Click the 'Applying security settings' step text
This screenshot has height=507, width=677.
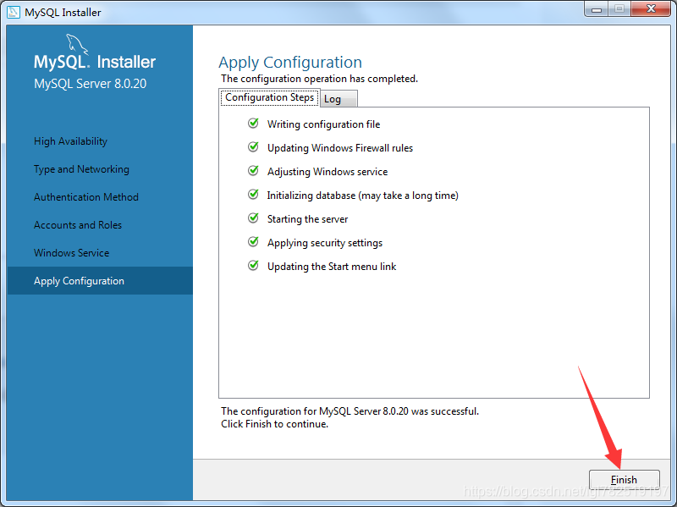325,243
